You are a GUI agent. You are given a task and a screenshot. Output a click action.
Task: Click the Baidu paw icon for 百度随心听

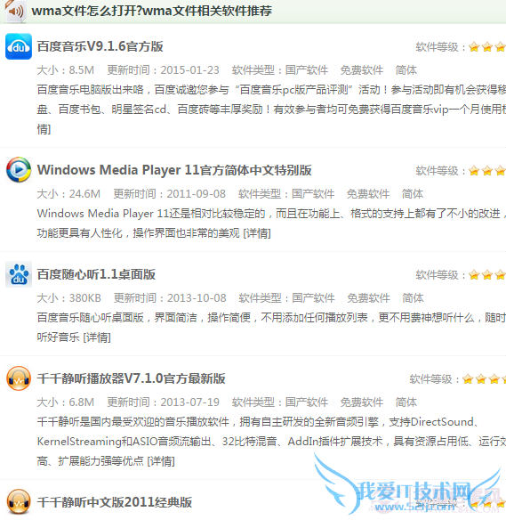pos(19,274)
